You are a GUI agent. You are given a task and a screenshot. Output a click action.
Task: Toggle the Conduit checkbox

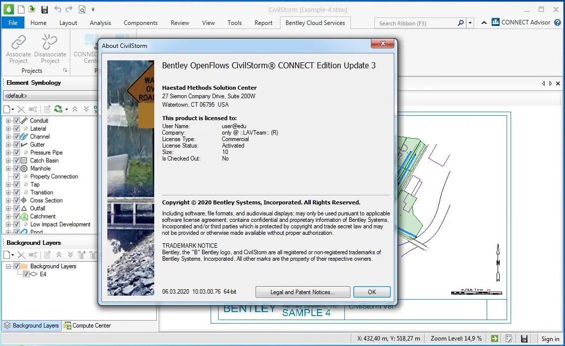[x=16, y=121]
